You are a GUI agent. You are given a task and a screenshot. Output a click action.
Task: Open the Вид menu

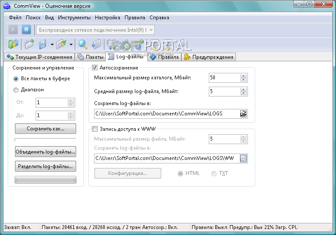tap(49, 18)
